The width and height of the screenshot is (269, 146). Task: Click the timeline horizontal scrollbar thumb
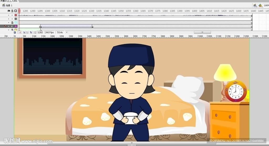pos(202,32)
